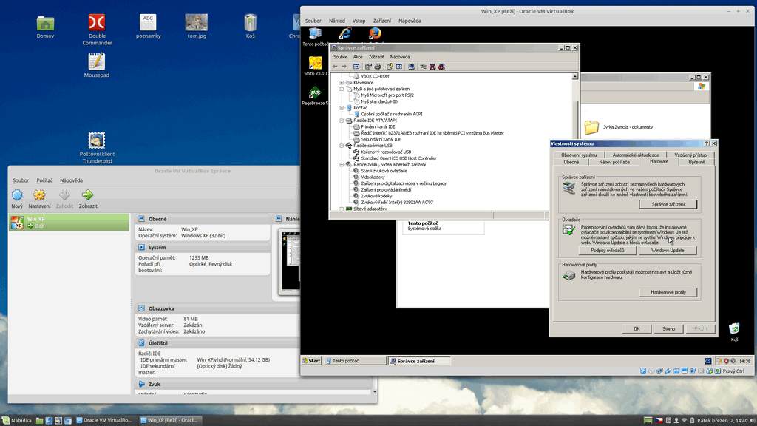757x426 pixels.
Task: Switch to the Obecné tab
Action: pos(571,161)
